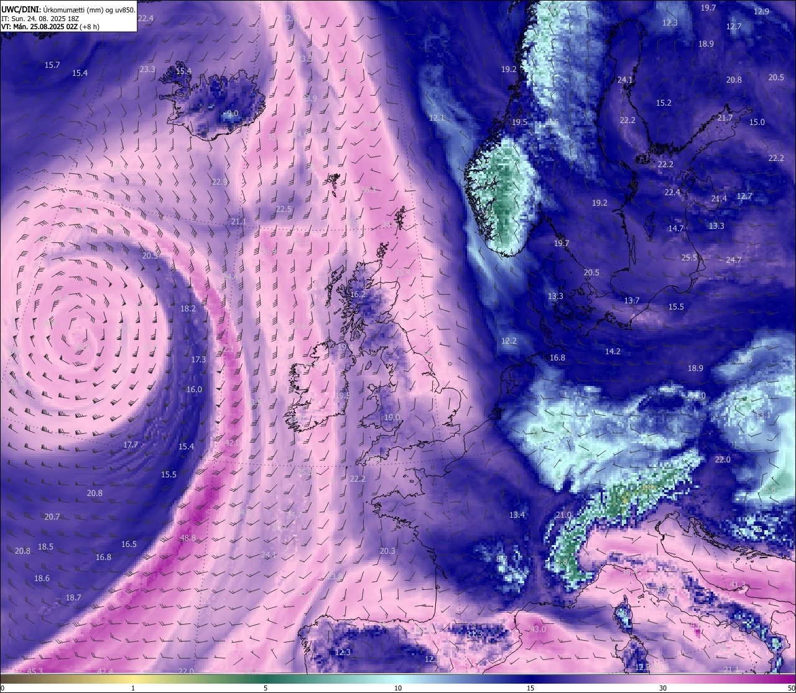Click the init time 'IT: Sun. 24. 08. 2025 18Z'
The width and height of the screenshot is (796, 693).
pos(40,19)
